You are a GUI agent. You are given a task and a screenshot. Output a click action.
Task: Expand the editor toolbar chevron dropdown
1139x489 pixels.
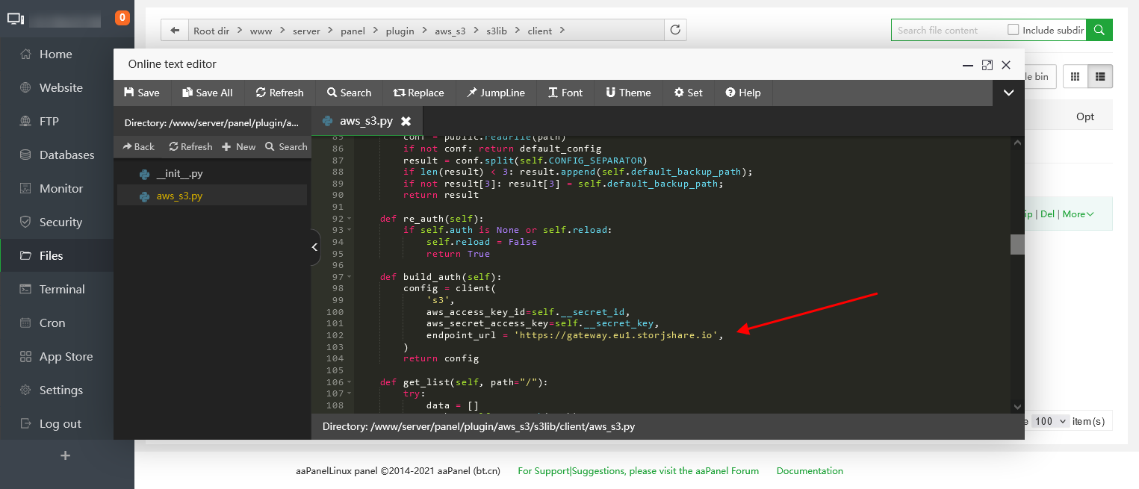click(x=1008, y=93)
